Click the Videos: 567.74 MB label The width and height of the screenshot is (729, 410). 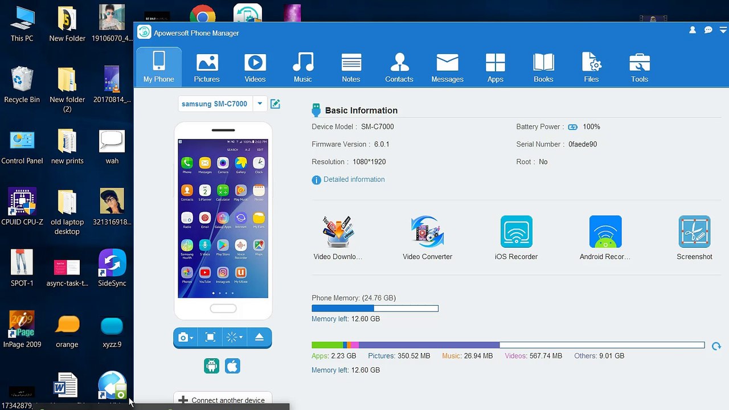[x=533, y=356]
